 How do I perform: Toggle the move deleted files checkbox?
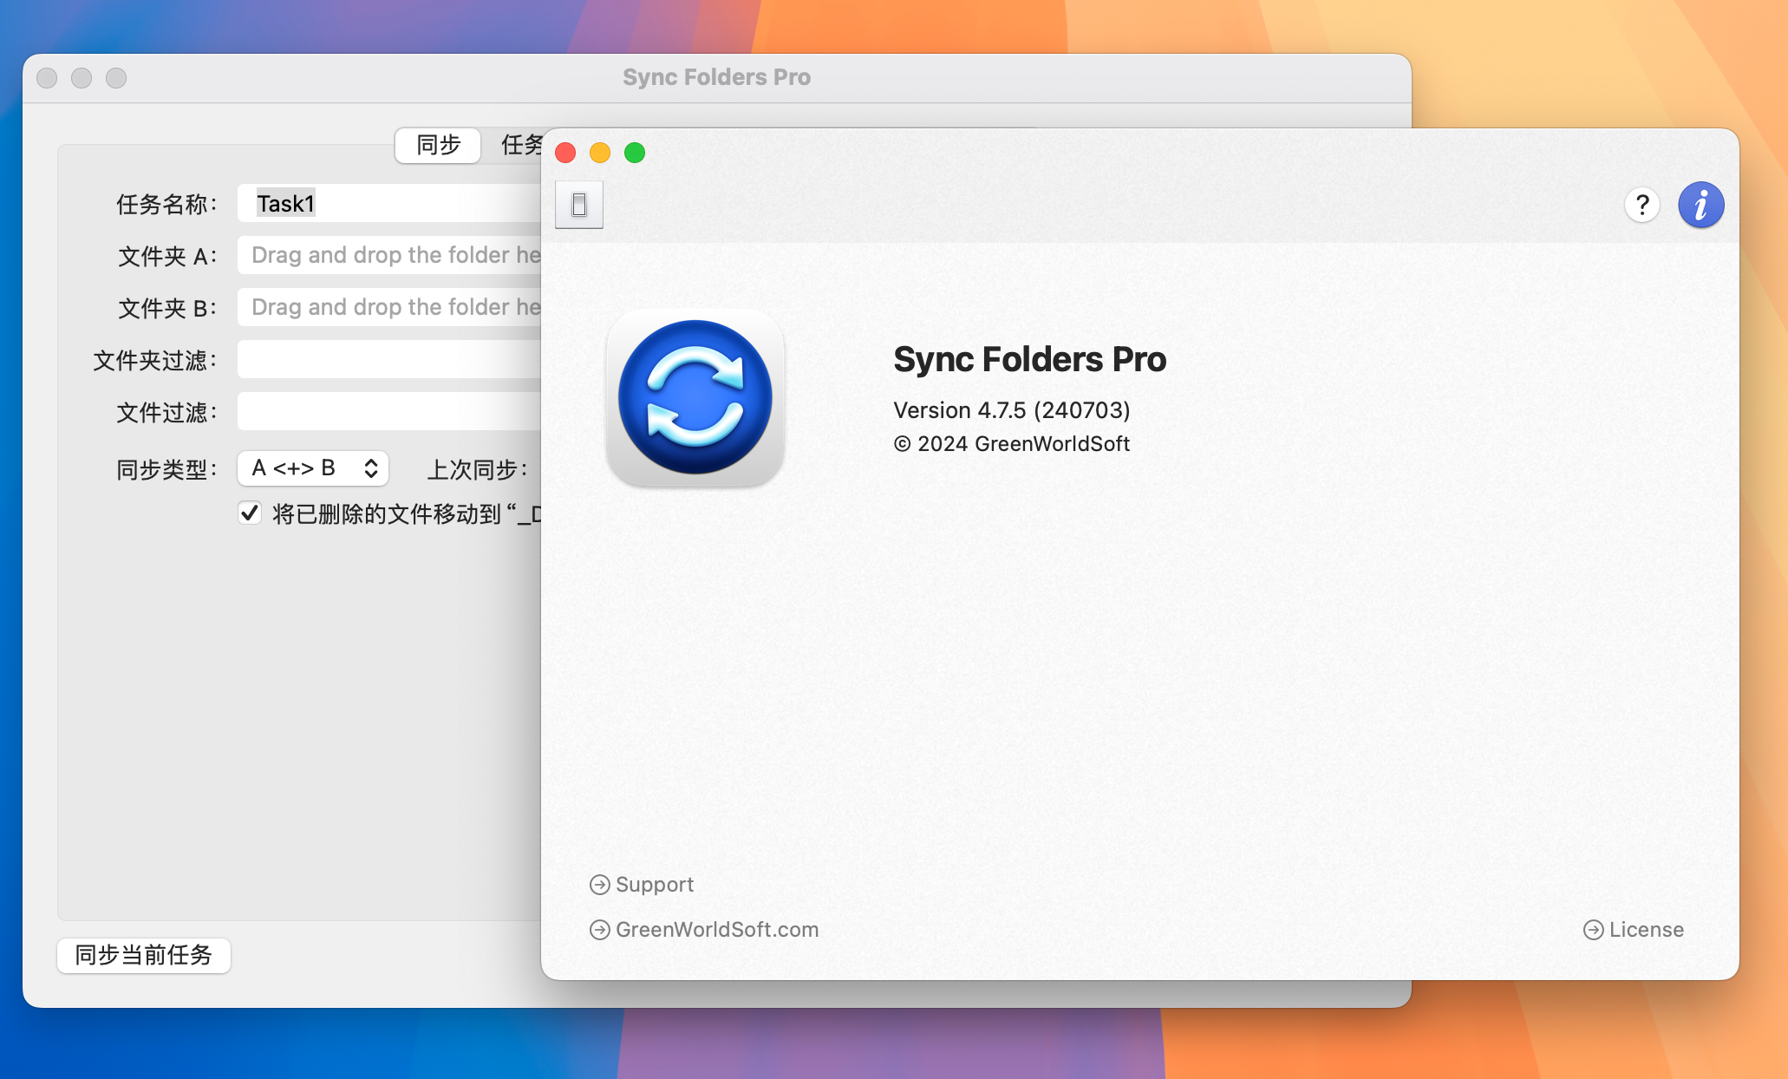[x=250, y=513]
